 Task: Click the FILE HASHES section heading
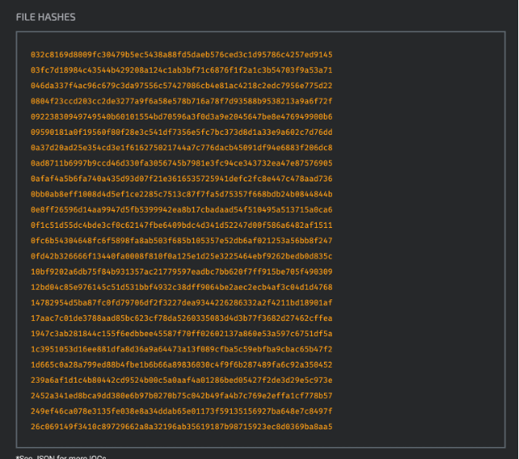[x=47, y=17]
